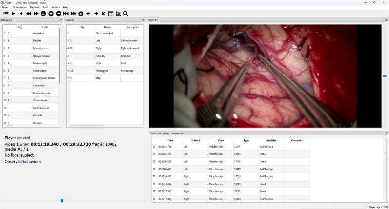The height and width of the screenshot is (209, 389).
Task: Open the Observations menu
Action: tap(20, 7)
